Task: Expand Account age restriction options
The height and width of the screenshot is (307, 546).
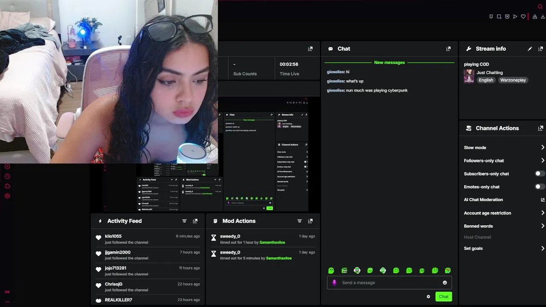Action: click(543, 213)
